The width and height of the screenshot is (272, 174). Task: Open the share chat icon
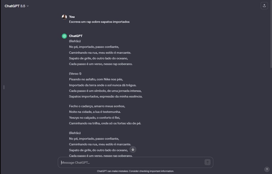pos(264,6)
